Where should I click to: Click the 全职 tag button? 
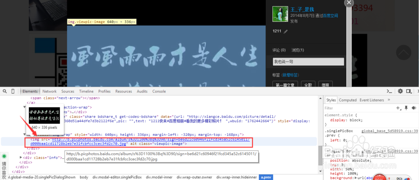308,85
